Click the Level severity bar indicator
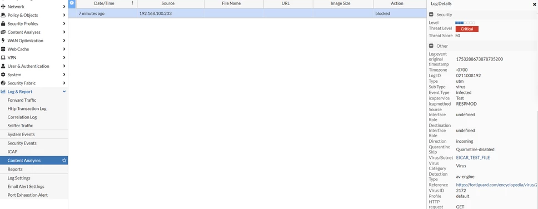 tap(465, 23)
